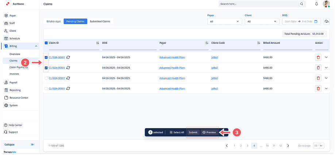The height and width of the screenshot is (155, 335).
Task: Open the user profile avatar
Action: 326,4
